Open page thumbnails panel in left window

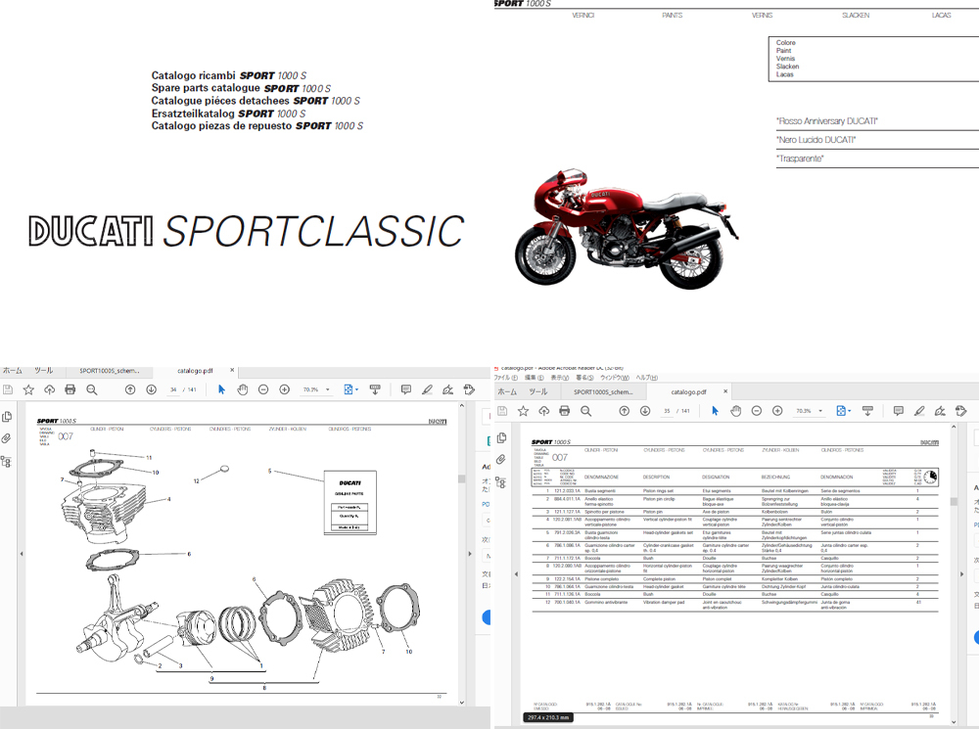pyautogui.click(x=7, y=416)
